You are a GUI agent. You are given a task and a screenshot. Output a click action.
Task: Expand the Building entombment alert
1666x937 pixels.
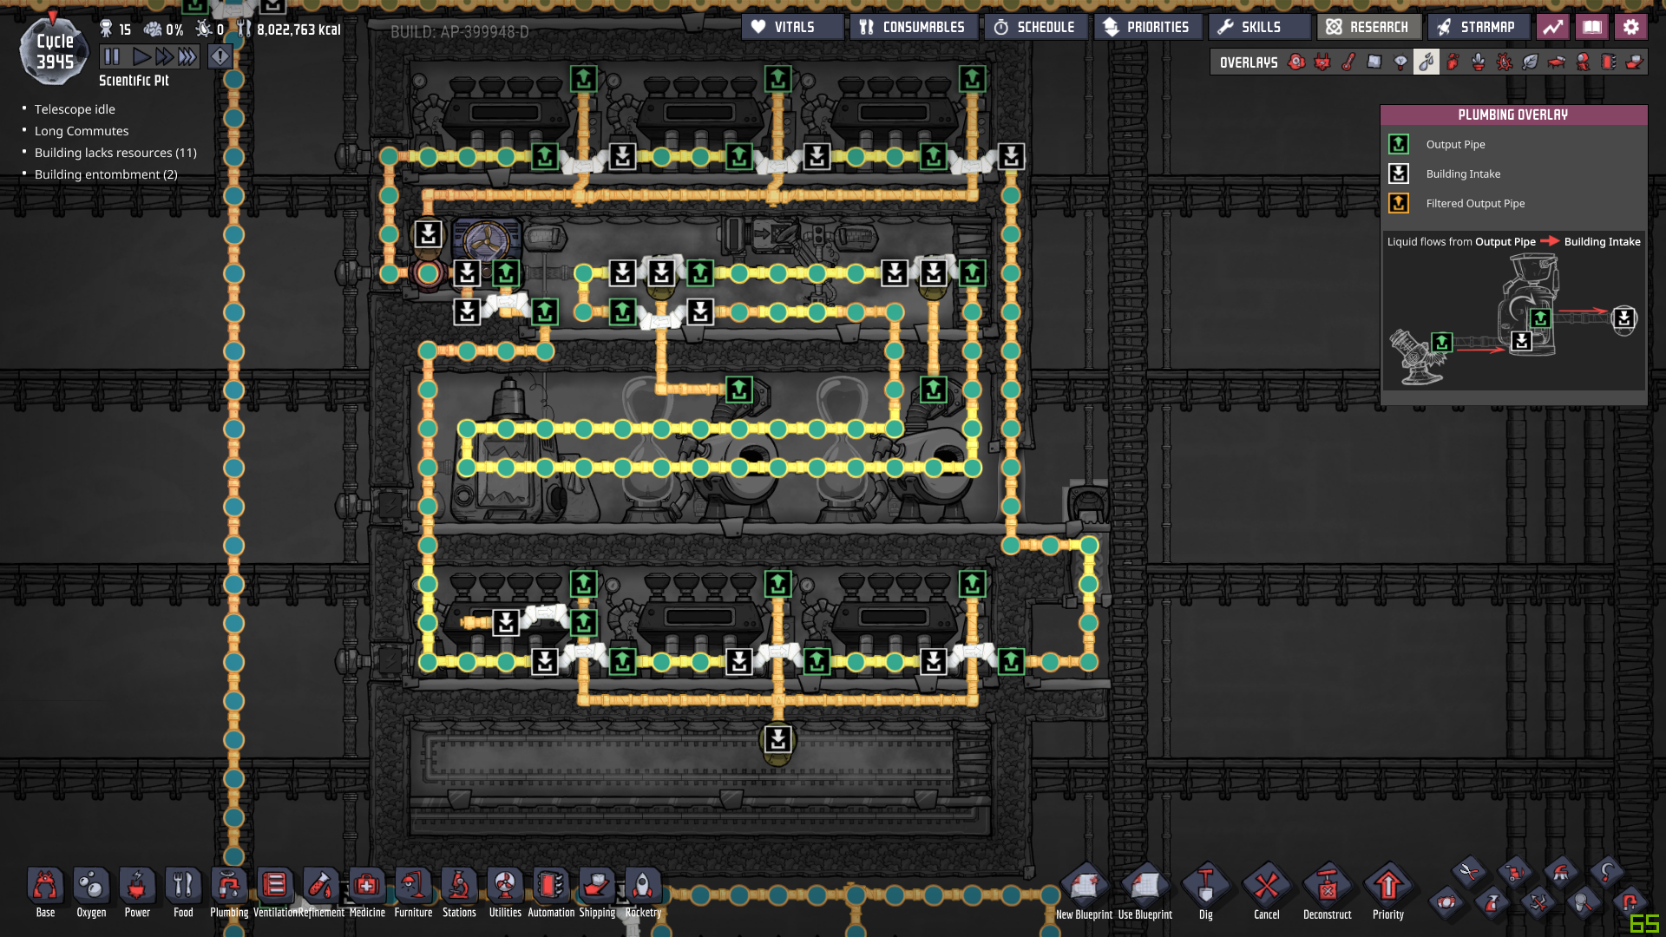[x=106, y=174]
